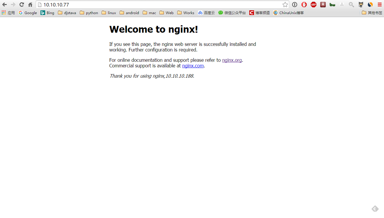
Task: Open the 博客频道 bookmark
Action: click(x=259, y=13)
